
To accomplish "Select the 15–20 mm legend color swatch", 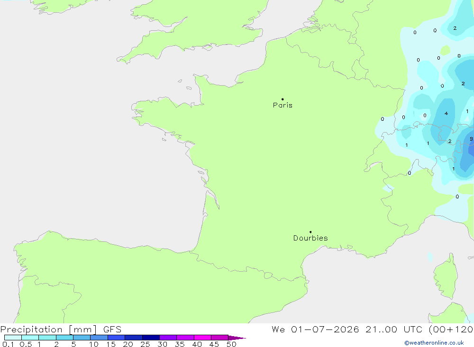I will point(117,338).
